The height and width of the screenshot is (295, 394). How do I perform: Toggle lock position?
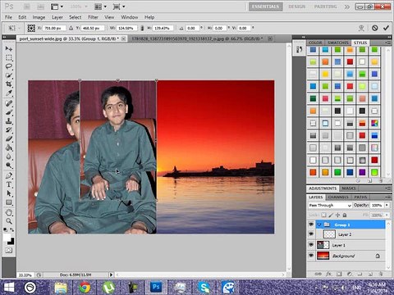(337, 215)
